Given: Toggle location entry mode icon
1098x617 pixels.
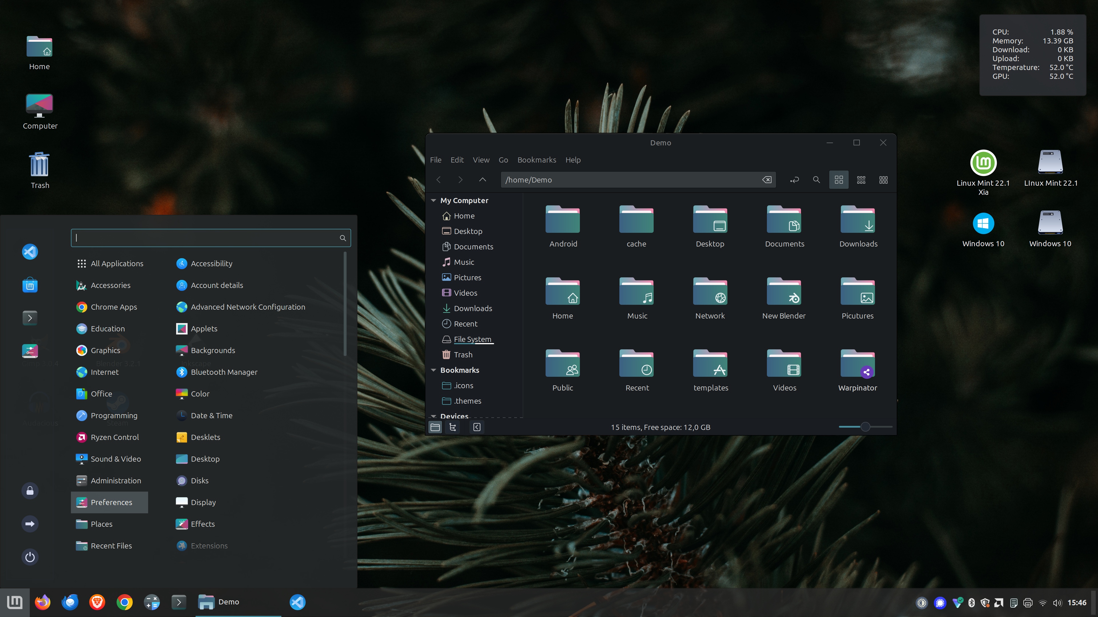Looking at the screenshot, I should [x=794, y=180].
